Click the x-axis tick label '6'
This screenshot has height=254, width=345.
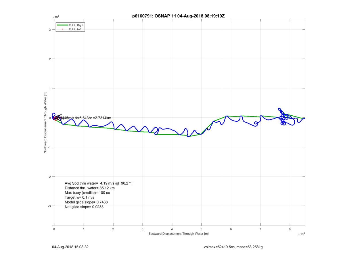(x=231, y=229)
